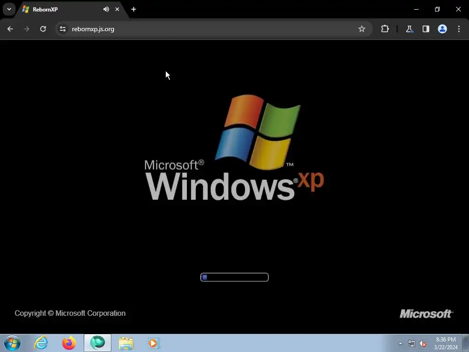This screenshot has height=352, width=469.
Task: Show hidden tray icons arrow
Action: [400, 343]
